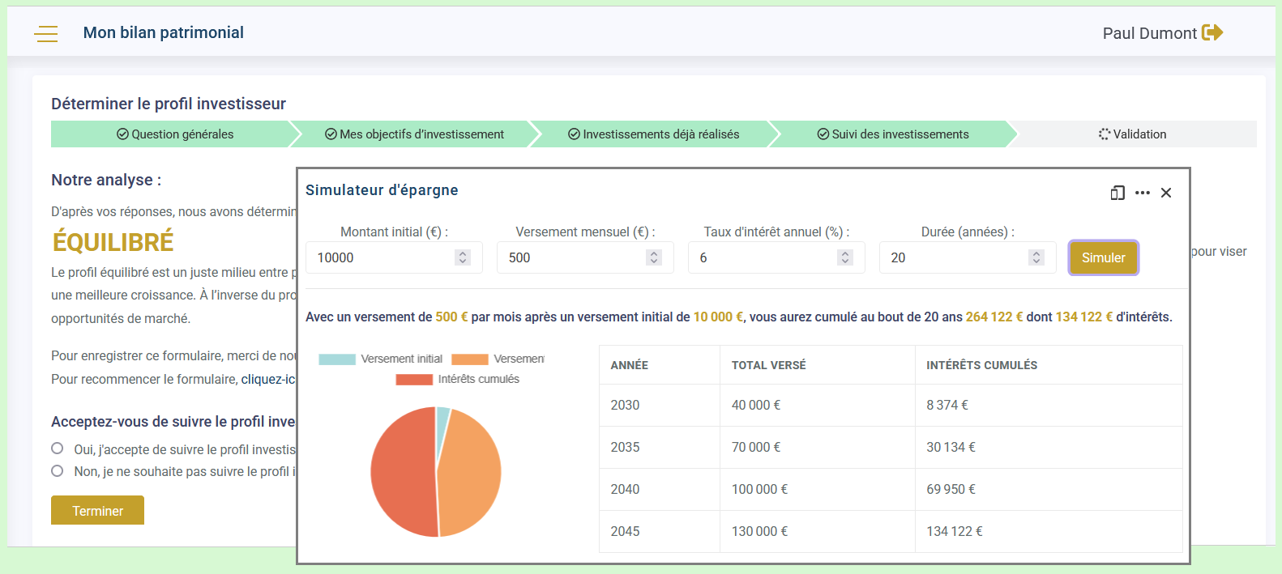1282x574 pixels.
Task: Select the 'Oui, j'accepte' radio button
Action: (x=58, y=449)
